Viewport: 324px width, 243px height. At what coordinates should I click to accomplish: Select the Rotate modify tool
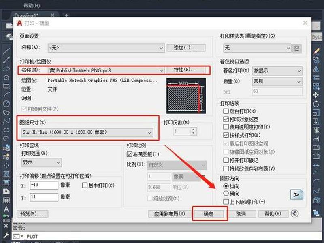316,104
